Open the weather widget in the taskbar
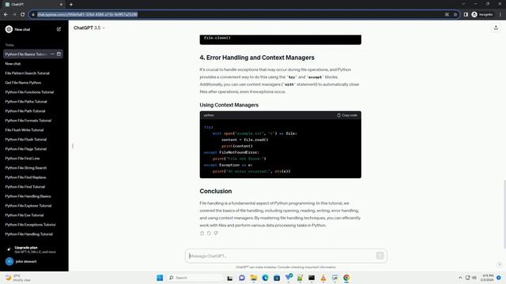Screen dimensions: 506x284 pyautogui.click(x=17, y=278)
